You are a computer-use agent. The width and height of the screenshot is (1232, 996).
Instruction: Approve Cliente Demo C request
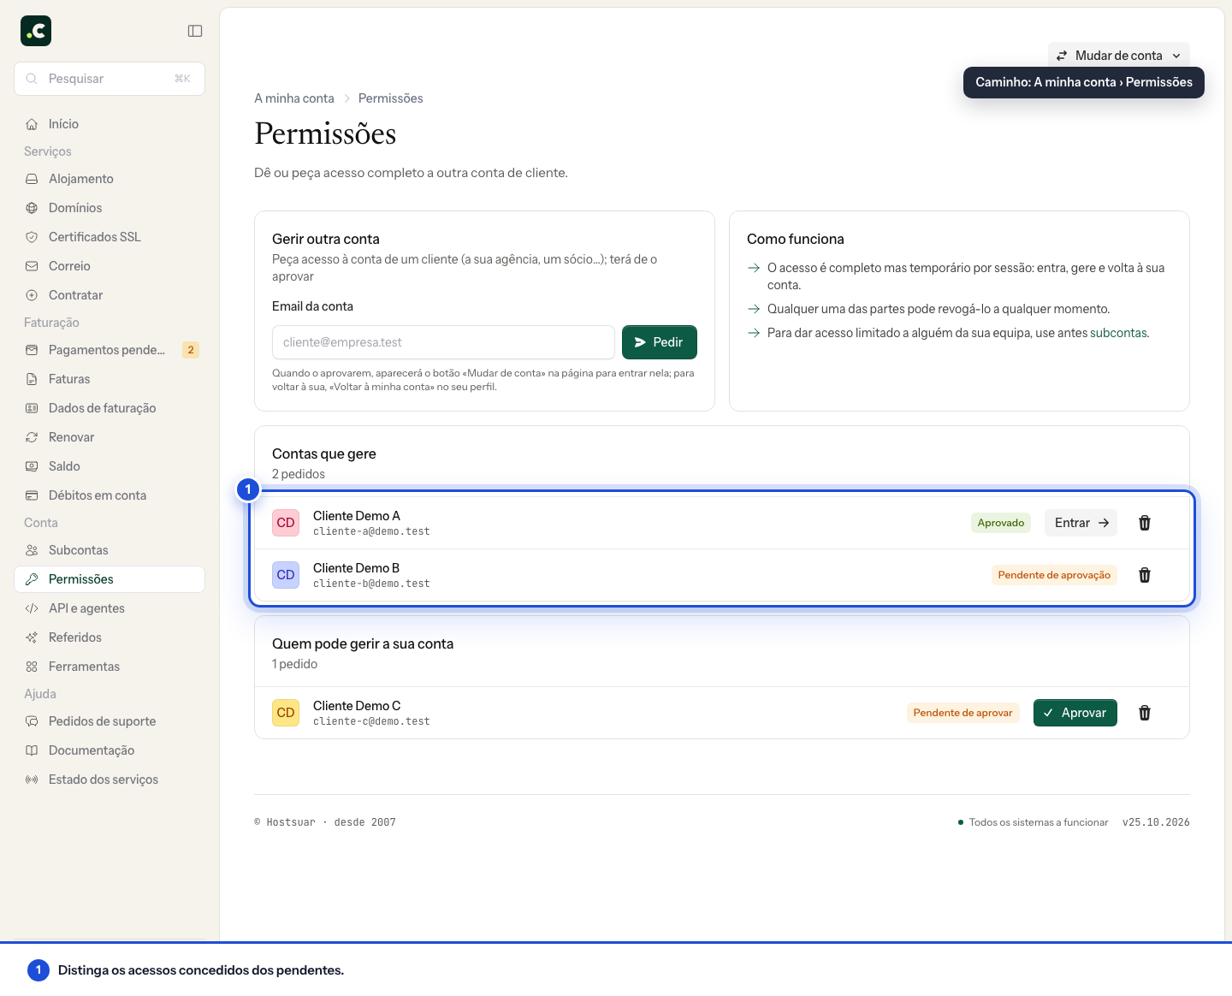(x=1075, y=713)
